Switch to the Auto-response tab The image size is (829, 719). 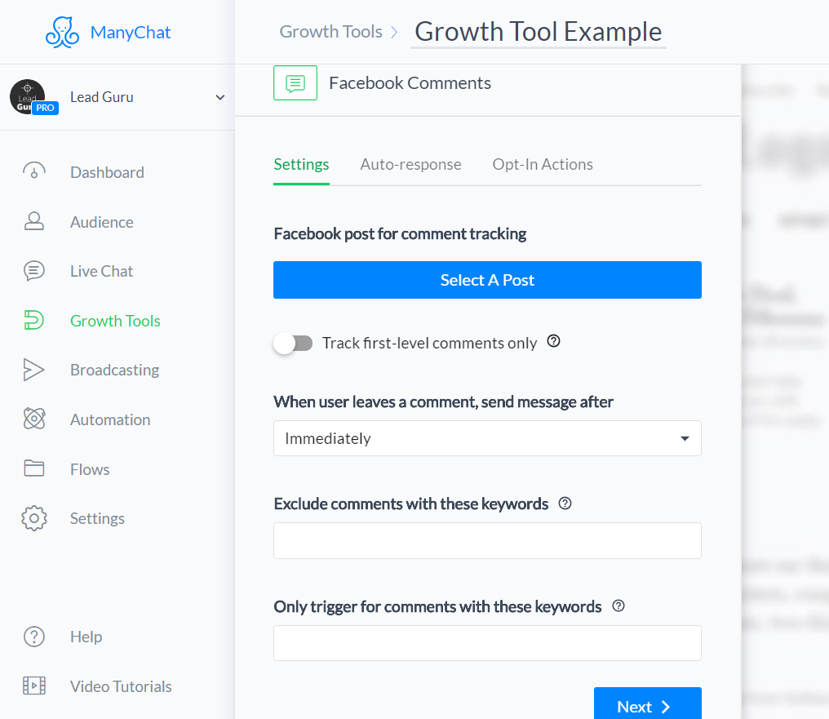click(410, 164)
